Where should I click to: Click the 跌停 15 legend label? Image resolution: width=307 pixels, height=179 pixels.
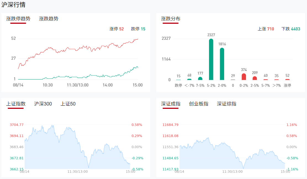tap(138, 29)
